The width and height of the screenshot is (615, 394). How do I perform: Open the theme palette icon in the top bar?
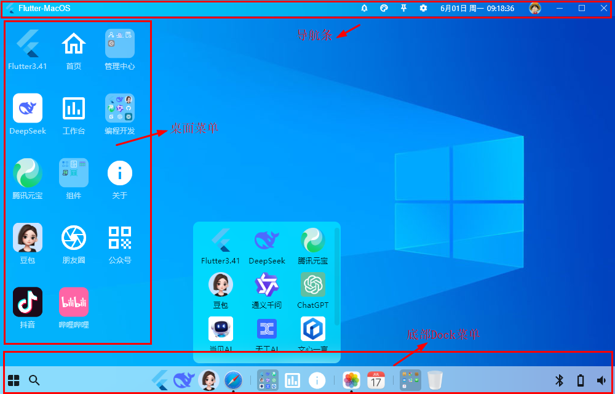click(384, 8)
